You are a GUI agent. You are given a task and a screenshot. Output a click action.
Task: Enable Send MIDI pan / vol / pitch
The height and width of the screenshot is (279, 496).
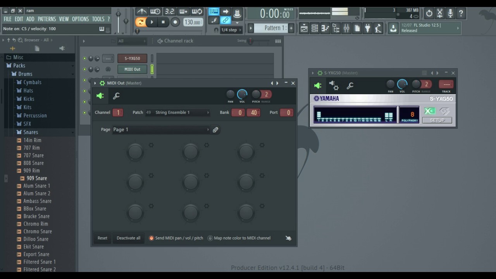(x=152, y=238)
